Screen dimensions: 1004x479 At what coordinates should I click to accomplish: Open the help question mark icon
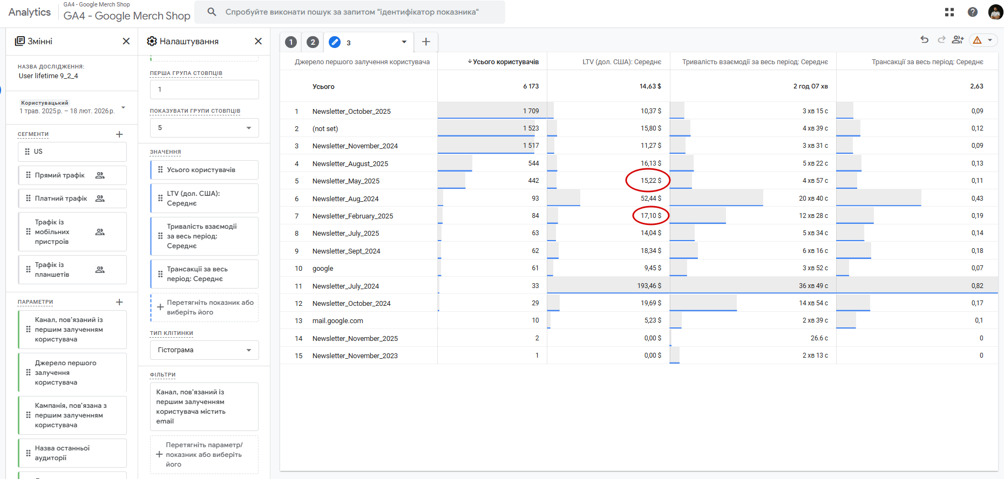[973, 12]
